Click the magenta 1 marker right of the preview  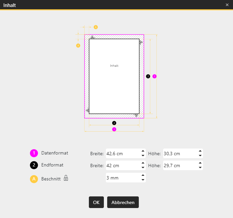pyautogui.click(x=154, y=76)
